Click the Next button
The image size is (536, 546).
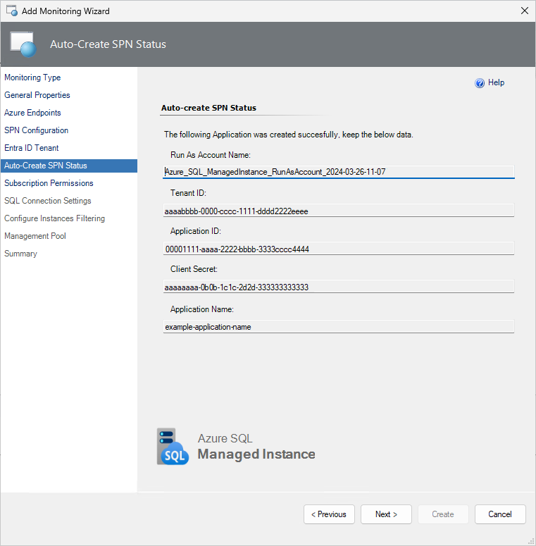(x=386, y=514)
